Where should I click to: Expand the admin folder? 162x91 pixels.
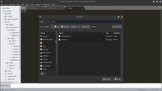click(x=8, y=41)
